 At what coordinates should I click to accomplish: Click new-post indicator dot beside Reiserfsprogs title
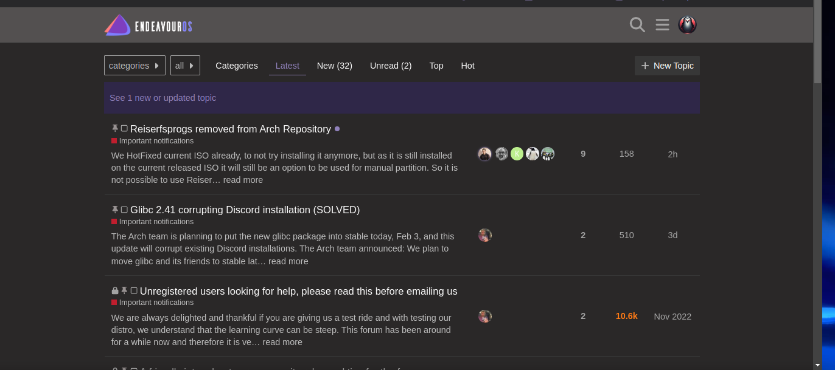pos(337,129)
